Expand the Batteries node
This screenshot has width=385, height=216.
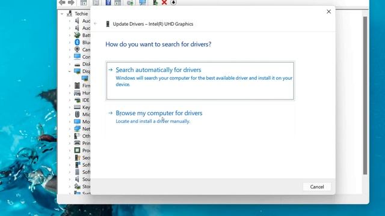(x=70, y=35)
